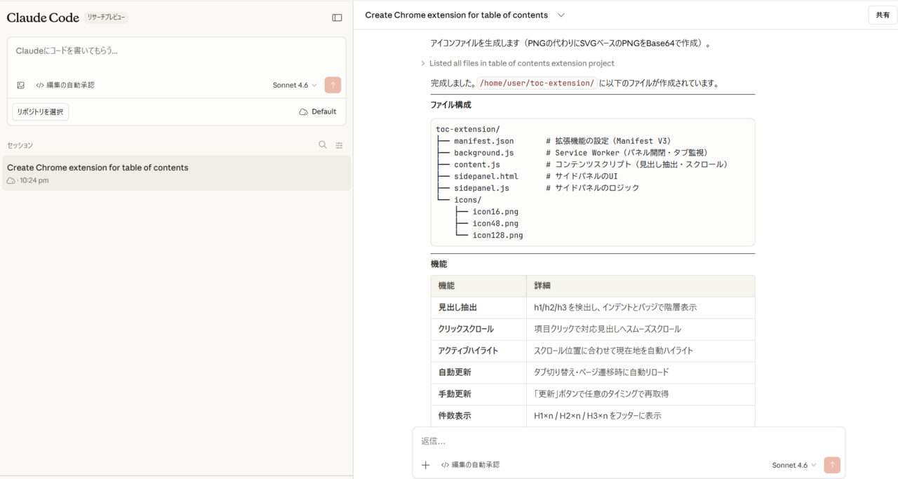Expand the session title dropdown chevron
Viewport: 898px width, 479px height.
pyautogui.click(x=561, y=15)
